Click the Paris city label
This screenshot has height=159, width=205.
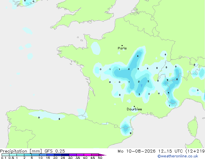point(122,48)
